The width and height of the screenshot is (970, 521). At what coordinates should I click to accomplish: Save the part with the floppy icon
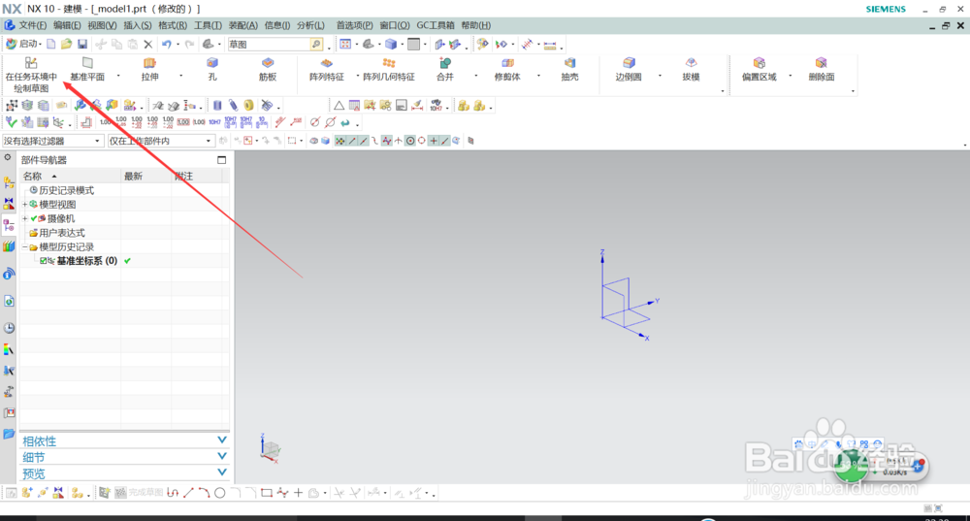point(82,44)
